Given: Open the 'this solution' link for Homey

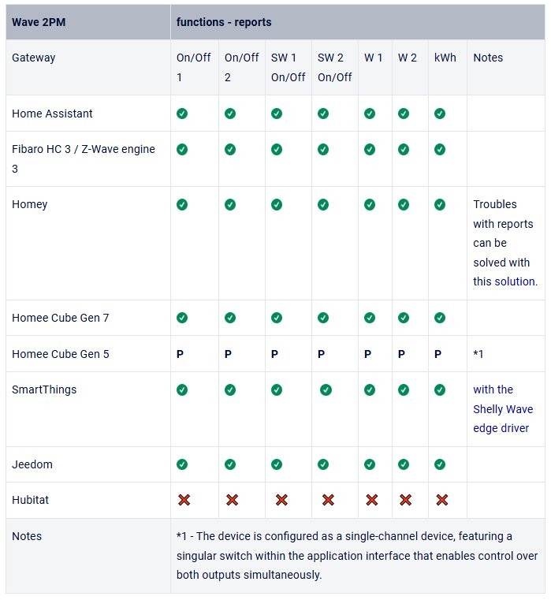Looking at the screenshot, I should 505,281.
